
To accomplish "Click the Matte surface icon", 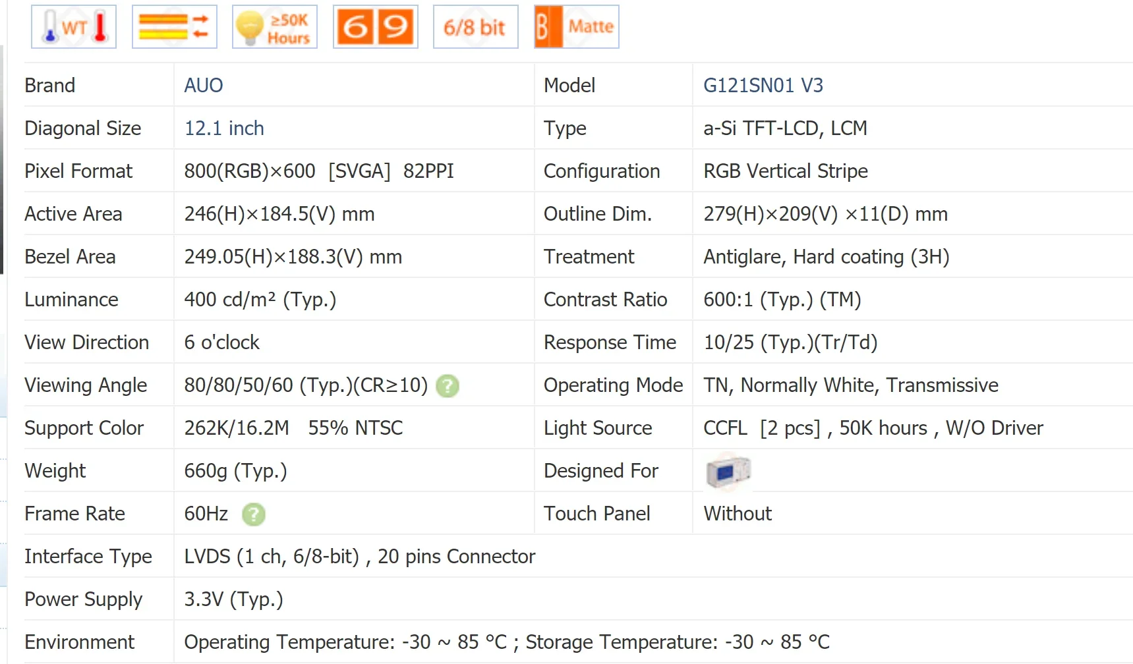I will click(577, 26).
